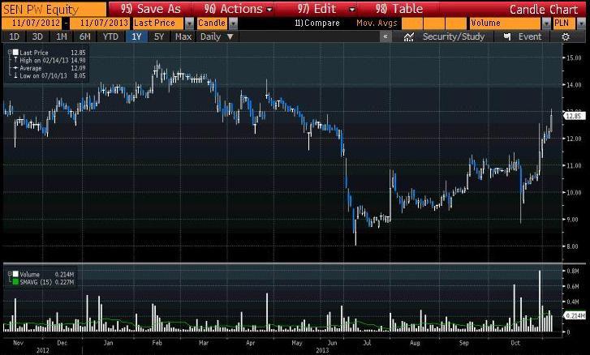Expand the Actions menu arrow

(269, 10)
